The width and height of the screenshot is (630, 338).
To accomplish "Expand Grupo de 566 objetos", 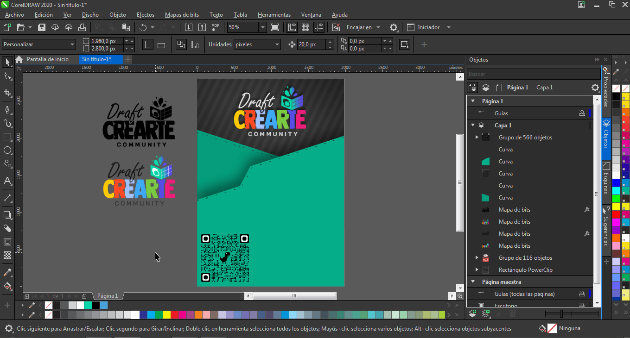I will [477, 137].
